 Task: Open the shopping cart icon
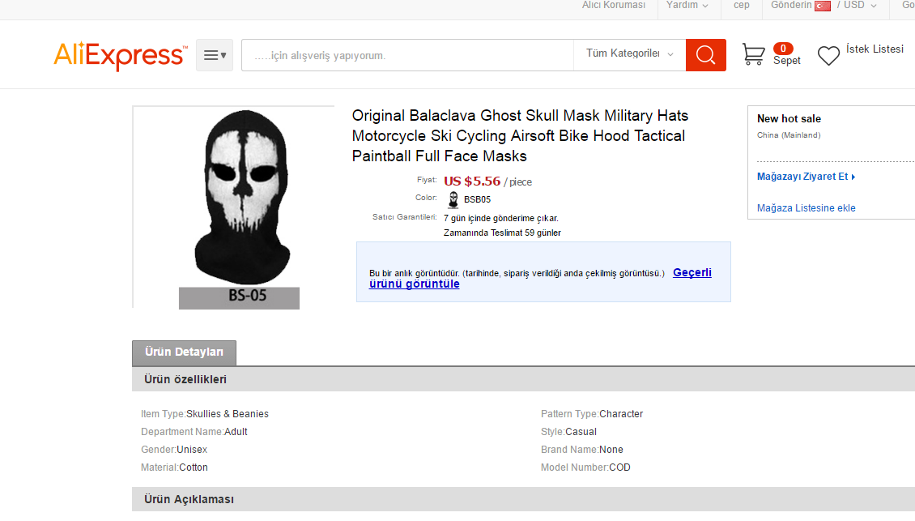coord(753,54)
